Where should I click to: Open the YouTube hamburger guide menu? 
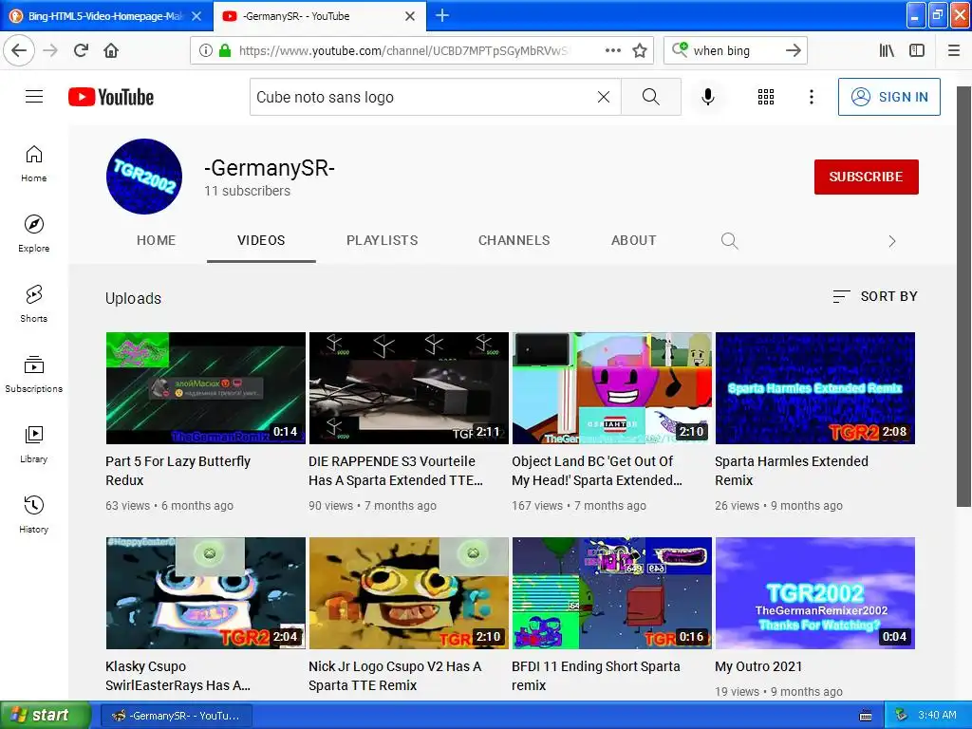[x=34, y=97]
